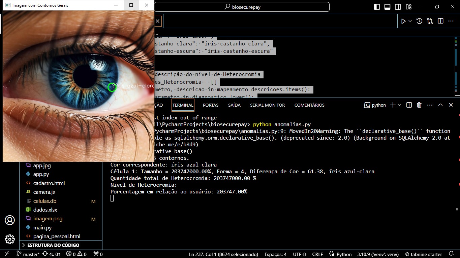Open dados.xlsx spreadsheet file
The width and height of the screenshot is (460, 258).
(61, 210)
